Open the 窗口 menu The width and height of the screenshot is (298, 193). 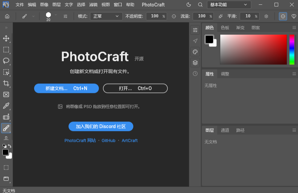coord(118,5)
